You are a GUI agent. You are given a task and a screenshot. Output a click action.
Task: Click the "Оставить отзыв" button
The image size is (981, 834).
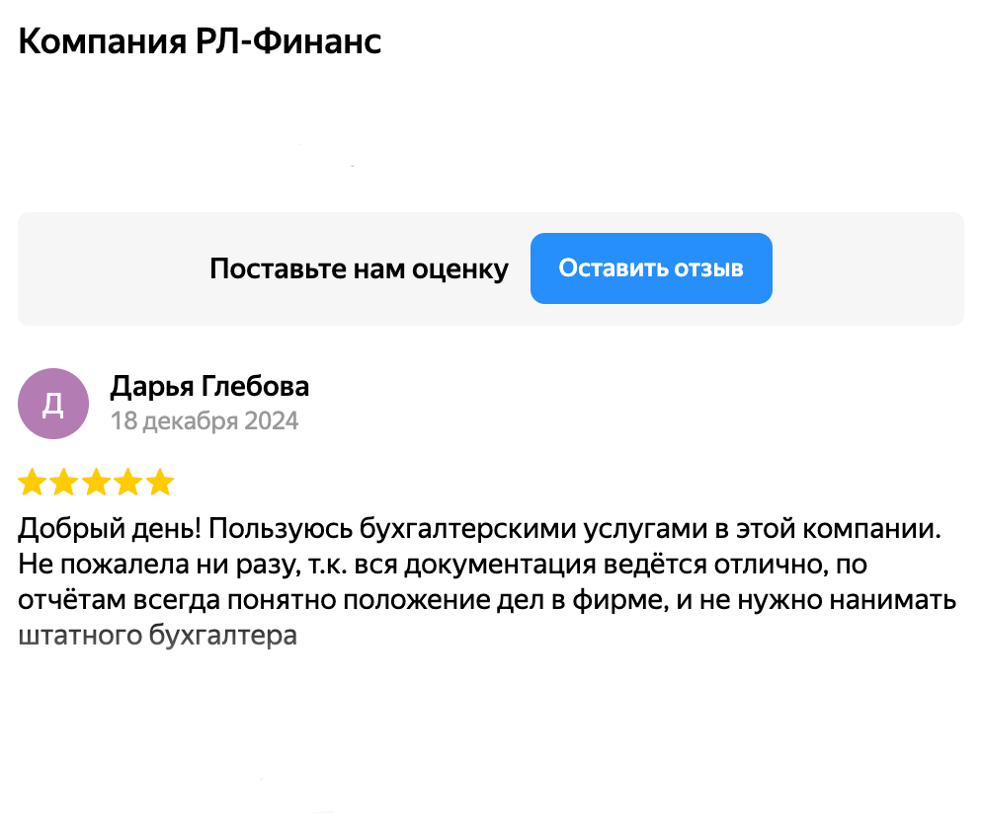[651, 268]
